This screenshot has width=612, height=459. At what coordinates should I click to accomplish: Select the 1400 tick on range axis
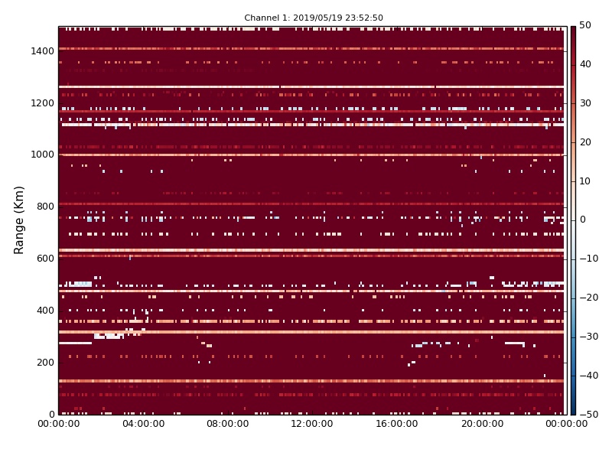coord(43,51)
